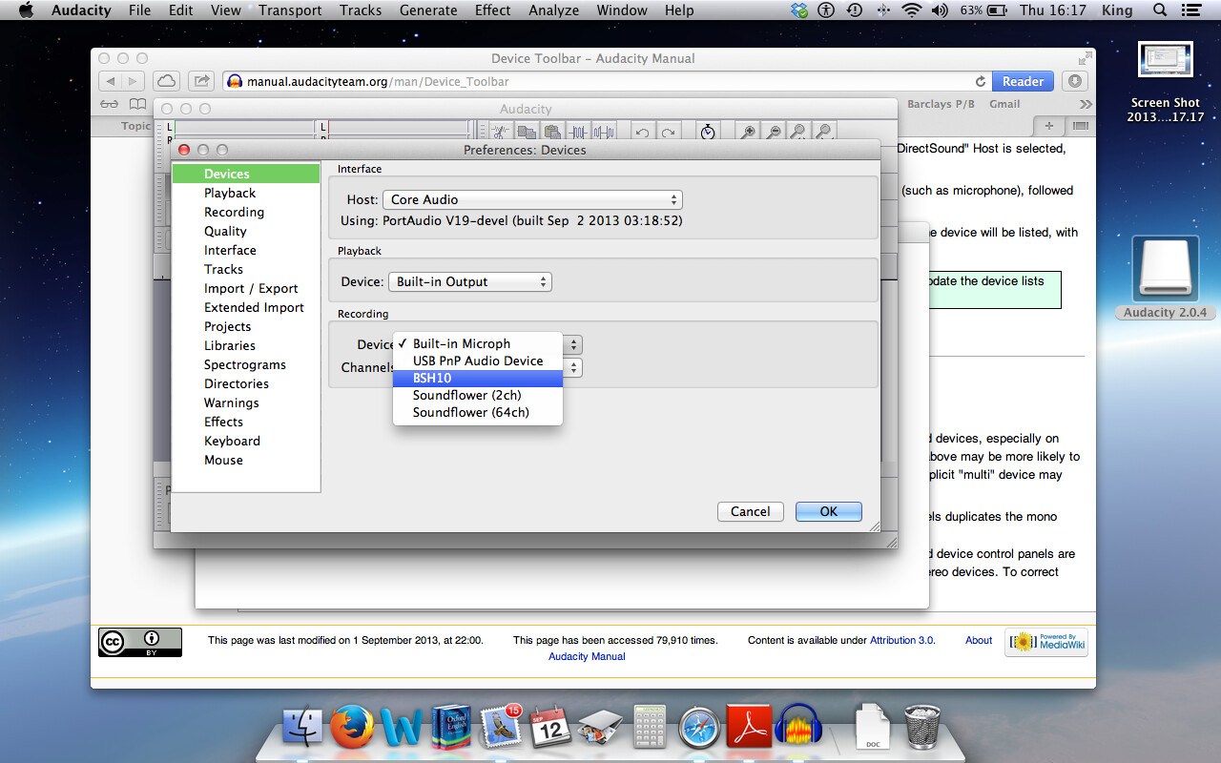The height and width of the screenshot is (763, 1221).
Task: Show Safari downloads list
Action: 1075,81
